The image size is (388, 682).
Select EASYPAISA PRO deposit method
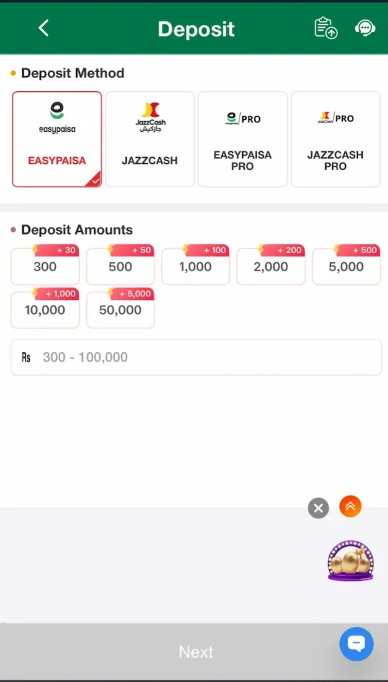click(243, 139)
